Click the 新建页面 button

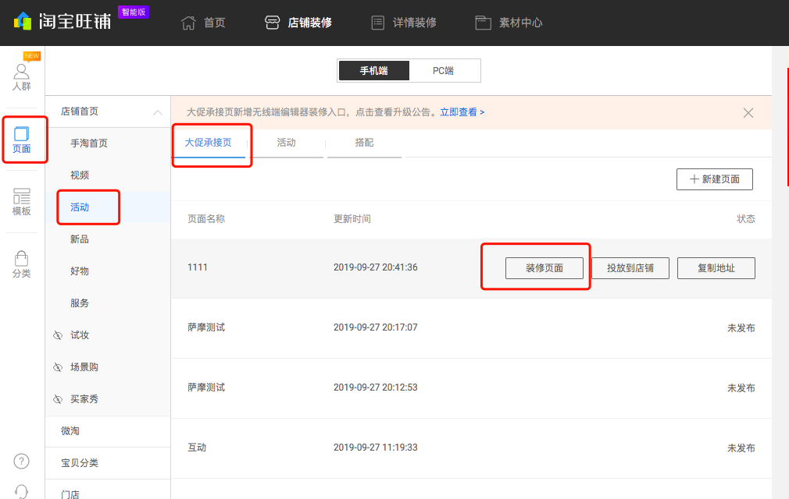click(713, 179)
